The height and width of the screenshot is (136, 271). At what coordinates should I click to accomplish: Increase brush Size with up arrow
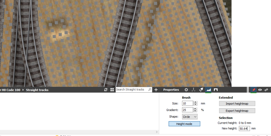[x=195, y=102]
